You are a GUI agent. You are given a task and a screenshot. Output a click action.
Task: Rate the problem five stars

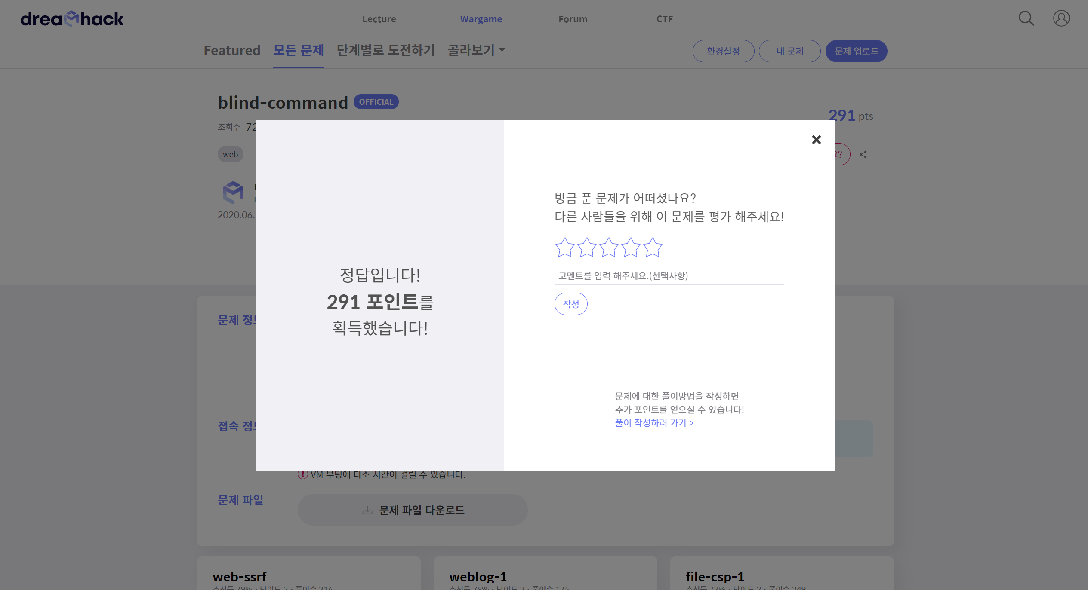click(x=653, y=248)
